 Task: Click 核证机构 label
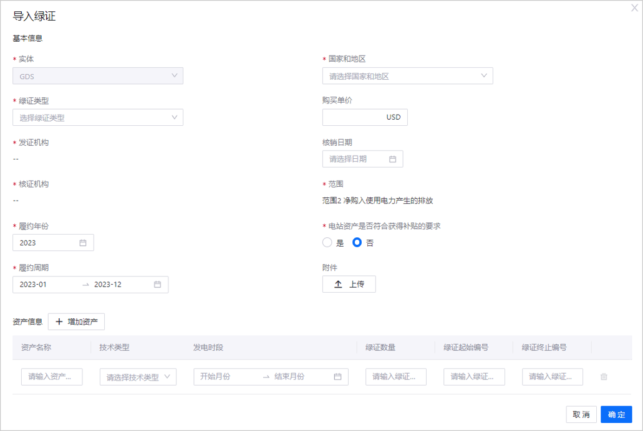click(x=34, y=184)
